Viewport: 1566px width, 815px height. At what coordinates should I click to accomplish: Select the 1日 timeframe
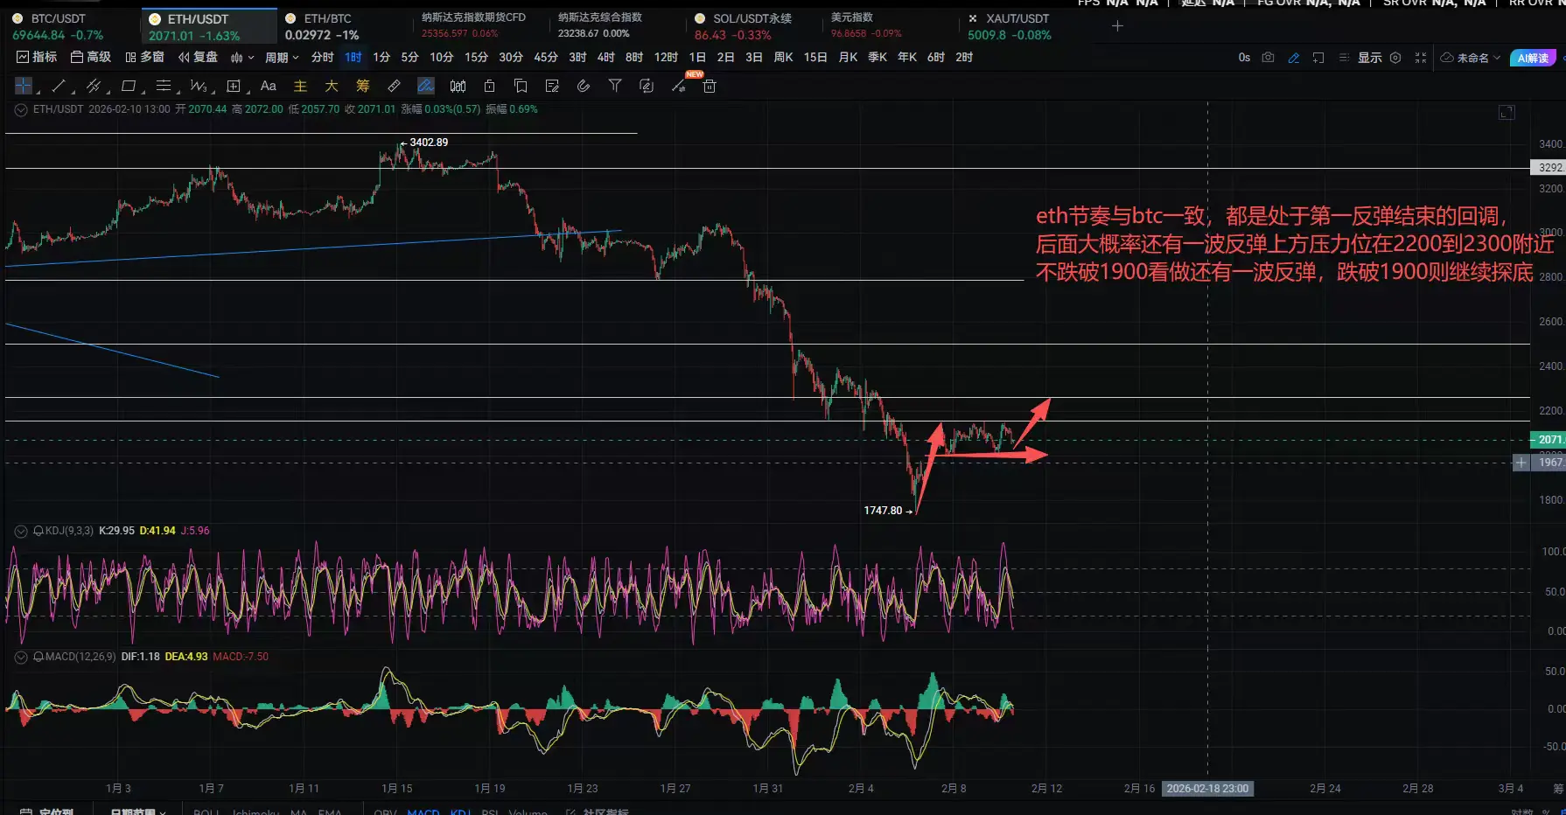[x=697, y=57]
